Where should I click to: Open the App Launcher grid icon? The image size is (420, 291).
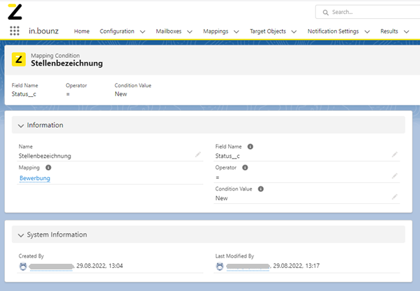coord(14,31)
